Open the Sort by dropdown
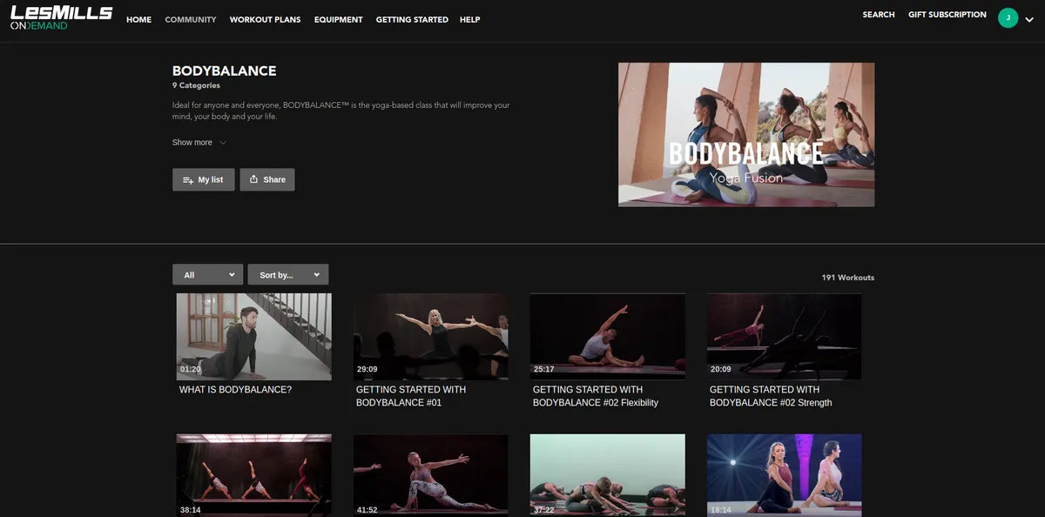Image resolution: width=1045 pixels, height=517 pixels. (287, 275)
